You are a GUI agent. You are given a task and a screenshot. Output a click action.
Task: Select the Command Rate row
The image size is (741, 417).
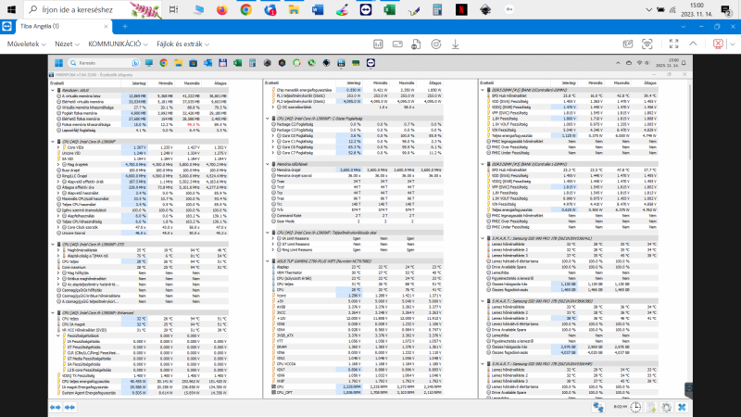357,216
